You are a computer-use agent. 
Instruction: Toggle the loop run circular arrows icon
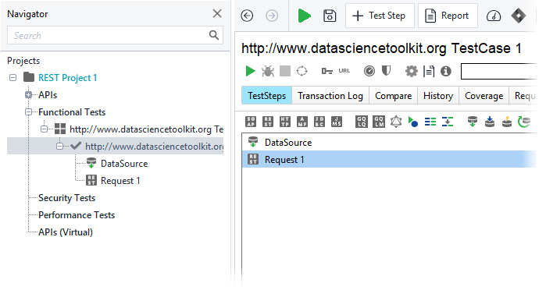click(302, 71)
